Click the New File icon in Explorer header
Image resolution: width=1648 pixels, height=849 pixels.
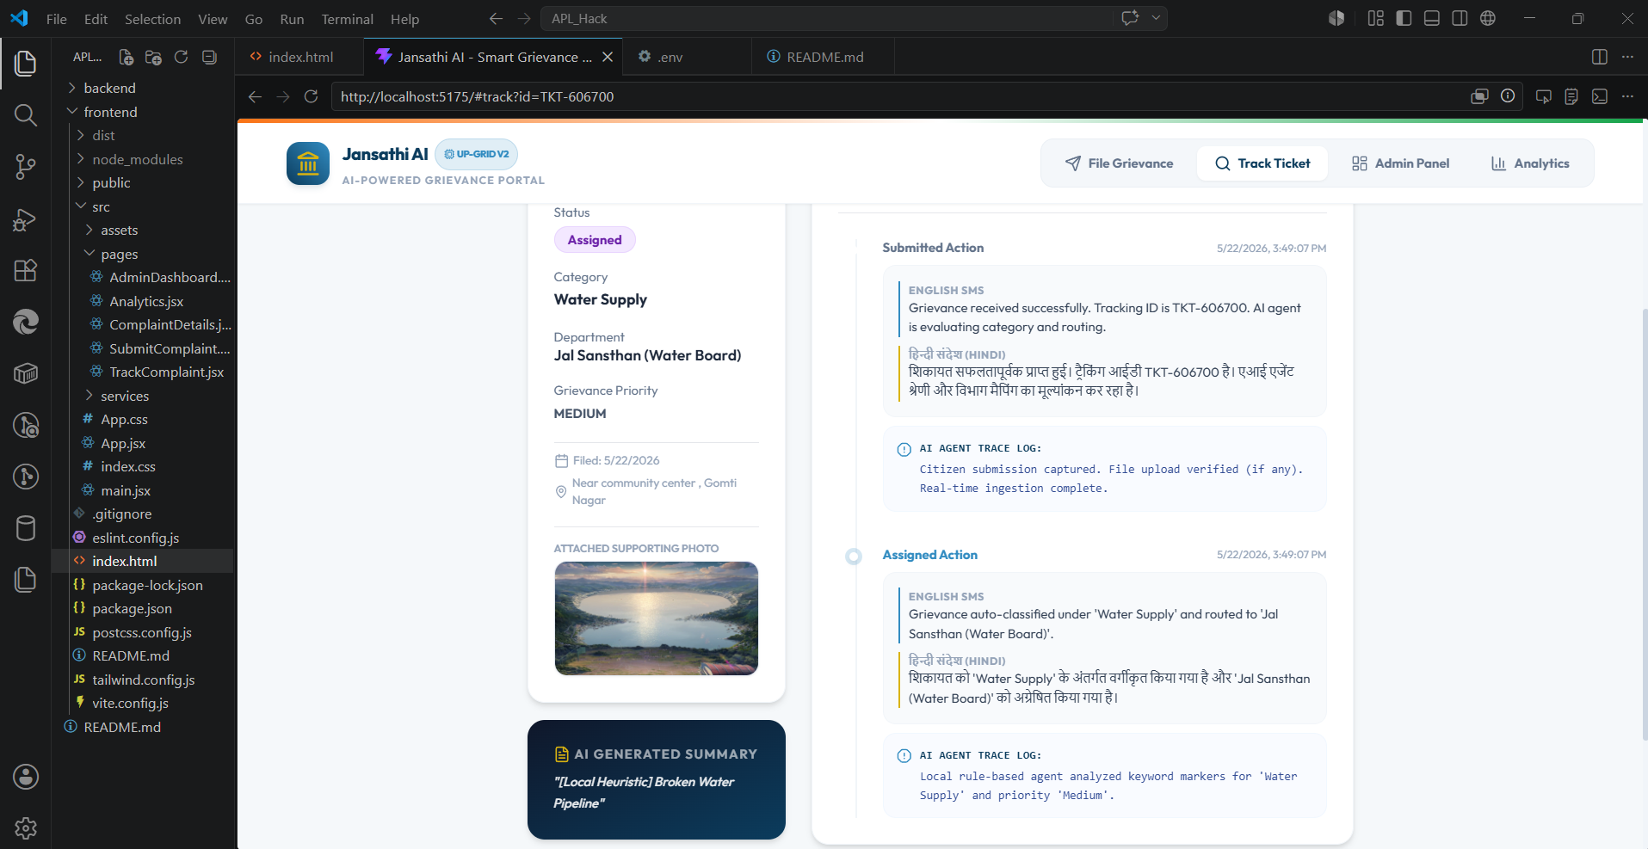126,57
